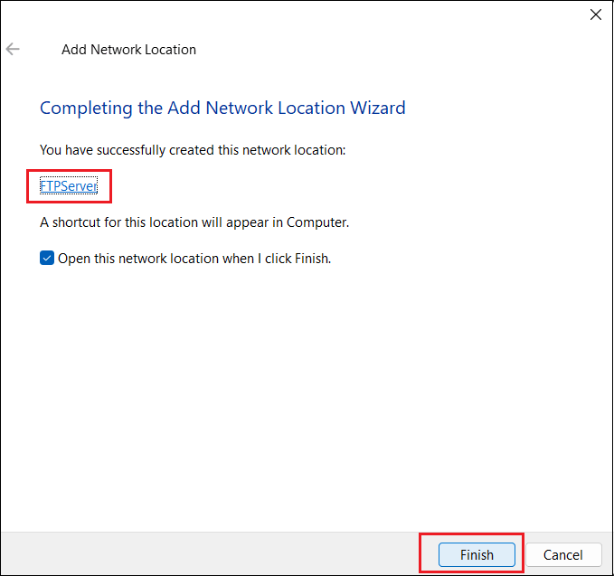Select the Add Network Location title text
614x576 pixels.
(128, 50)
